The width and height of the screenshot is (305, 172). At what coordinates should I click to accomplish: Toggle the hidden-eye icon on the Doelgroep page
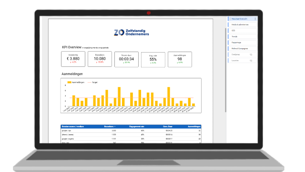click(x=251, y=54)
